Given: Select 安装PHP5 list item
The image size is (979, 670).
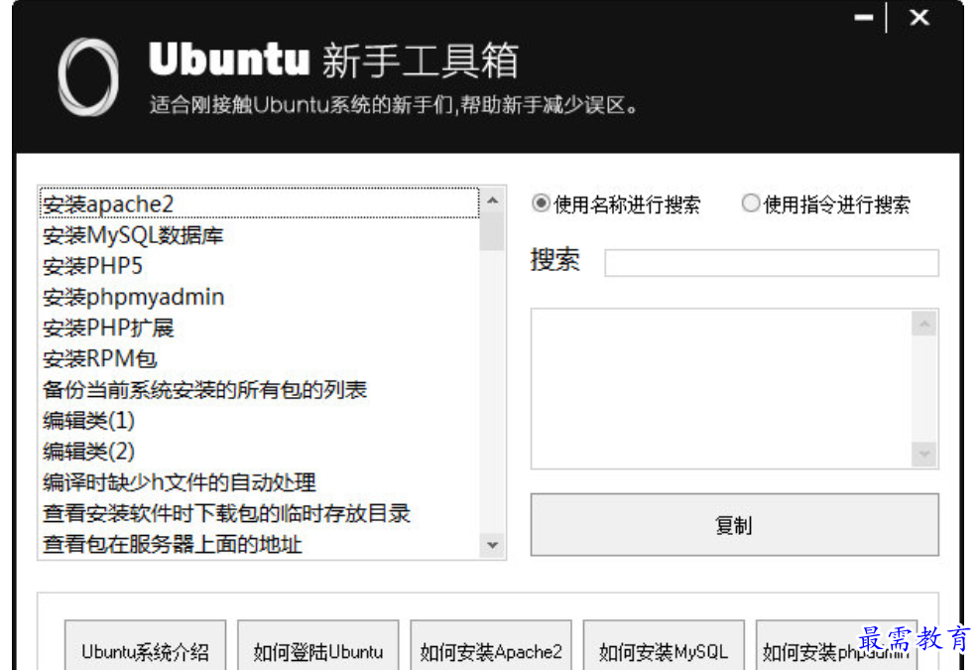Looking at the screenshot, I should pos(259,266).
